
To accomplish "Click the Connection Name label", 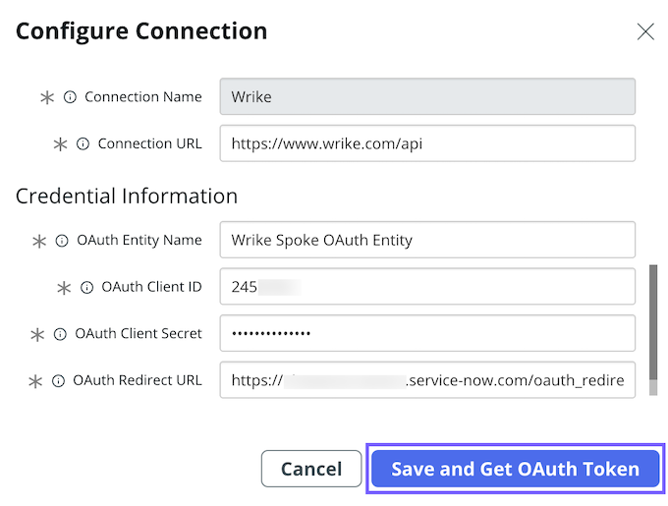I will (x=143, y=96).
